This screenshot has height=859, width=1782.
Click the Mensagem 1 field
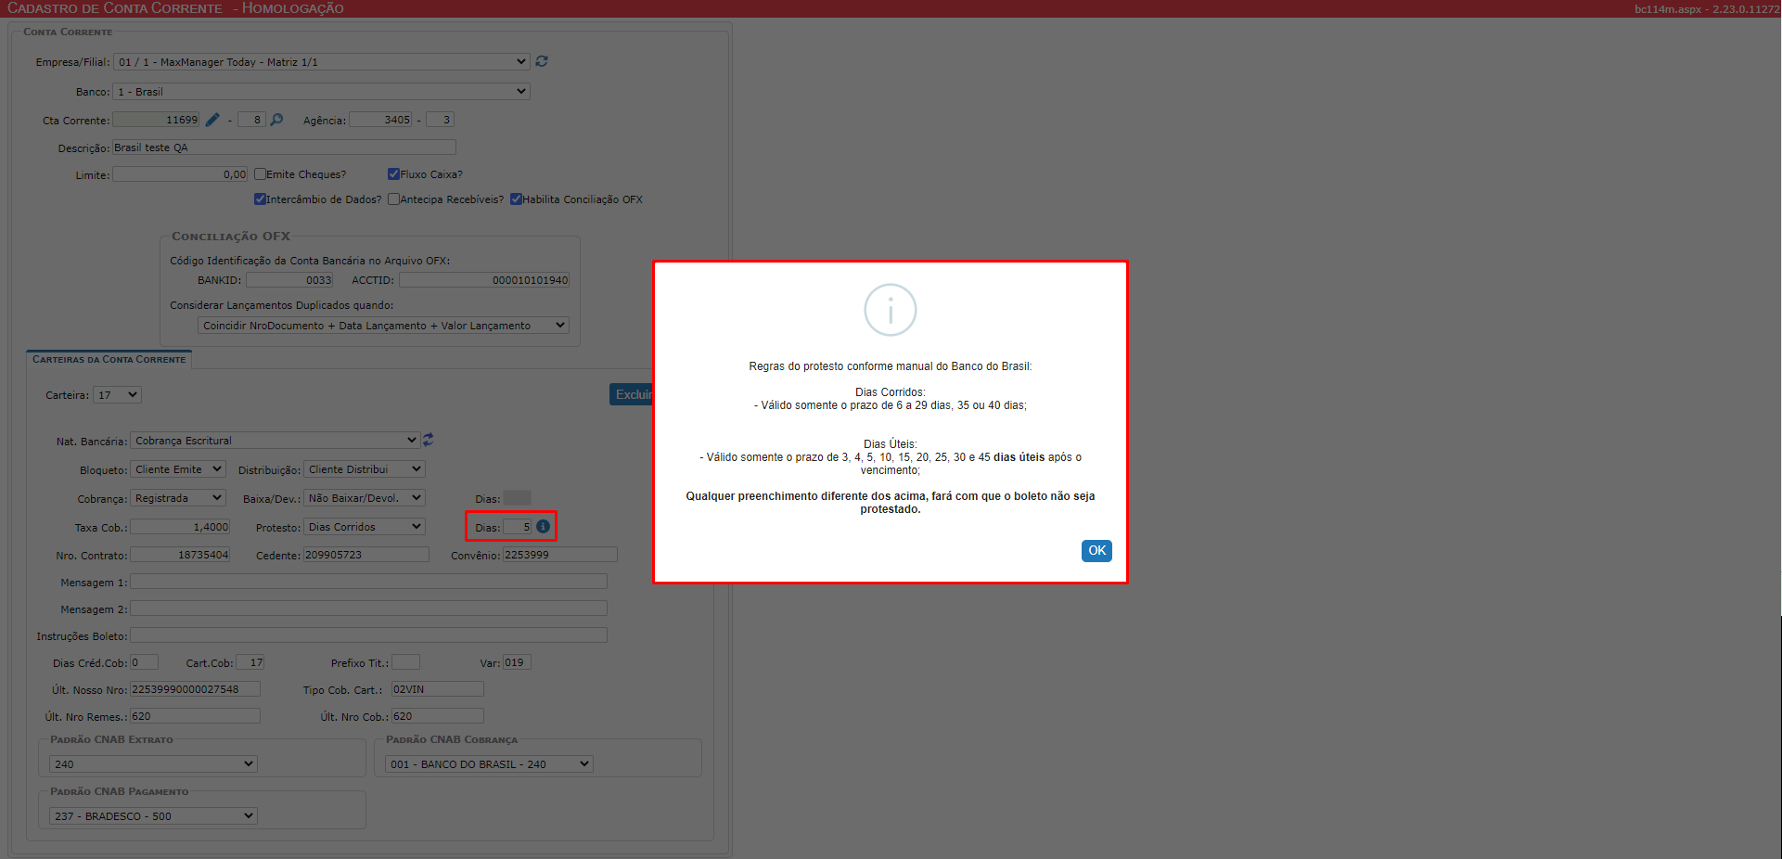[x=368, y=582]
